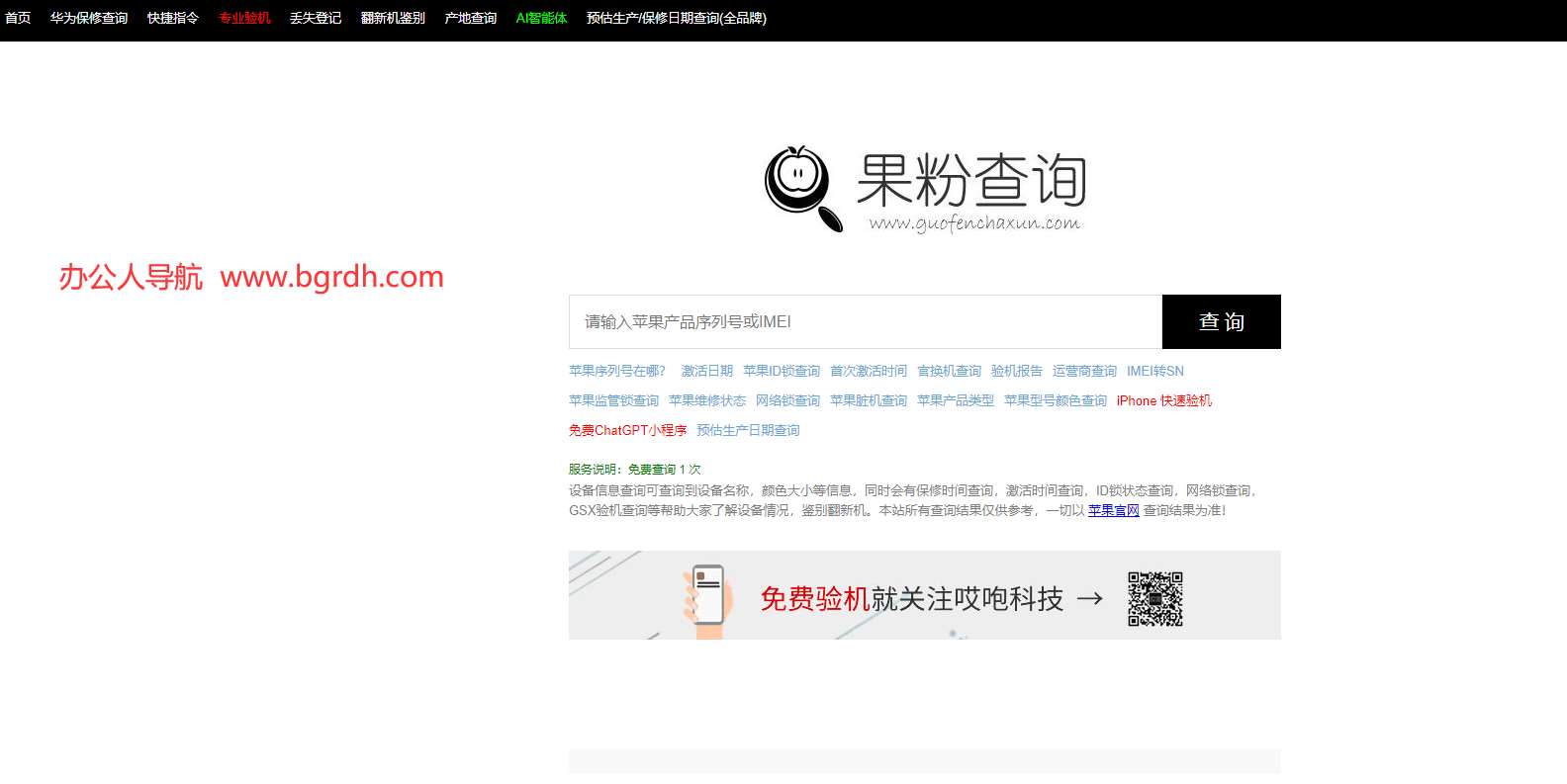This screenshot has width=1567, height=784.
Task: Focus the serial number or IMEI input field
Action: click(x=866, y=321)
